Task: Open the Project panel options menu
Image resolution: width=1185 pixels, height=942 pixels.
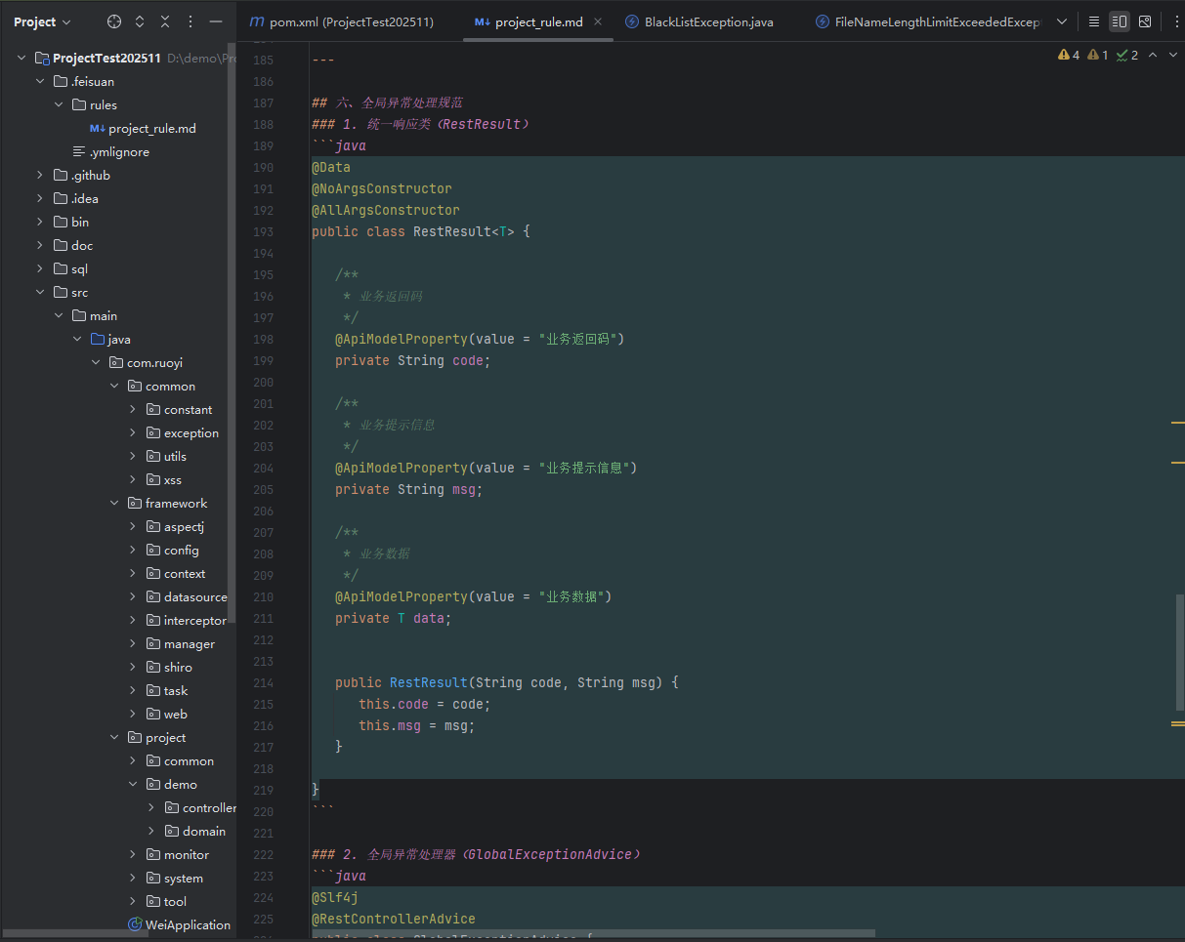Action: [x=190, y=21]
